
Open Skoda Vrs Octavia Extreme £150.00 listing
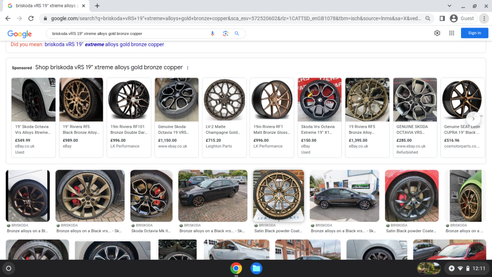point(320,118)
